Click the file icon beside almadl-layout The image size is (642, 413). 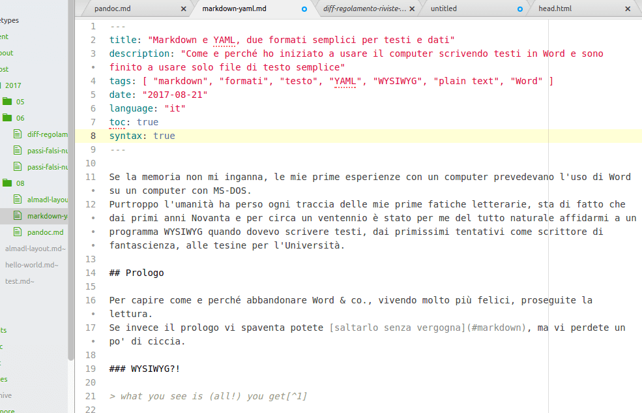18,200
